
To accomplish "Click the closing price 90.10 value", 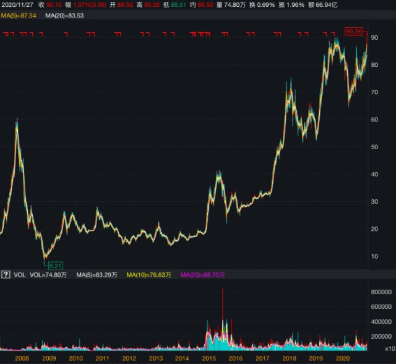I will pos(54,5).
